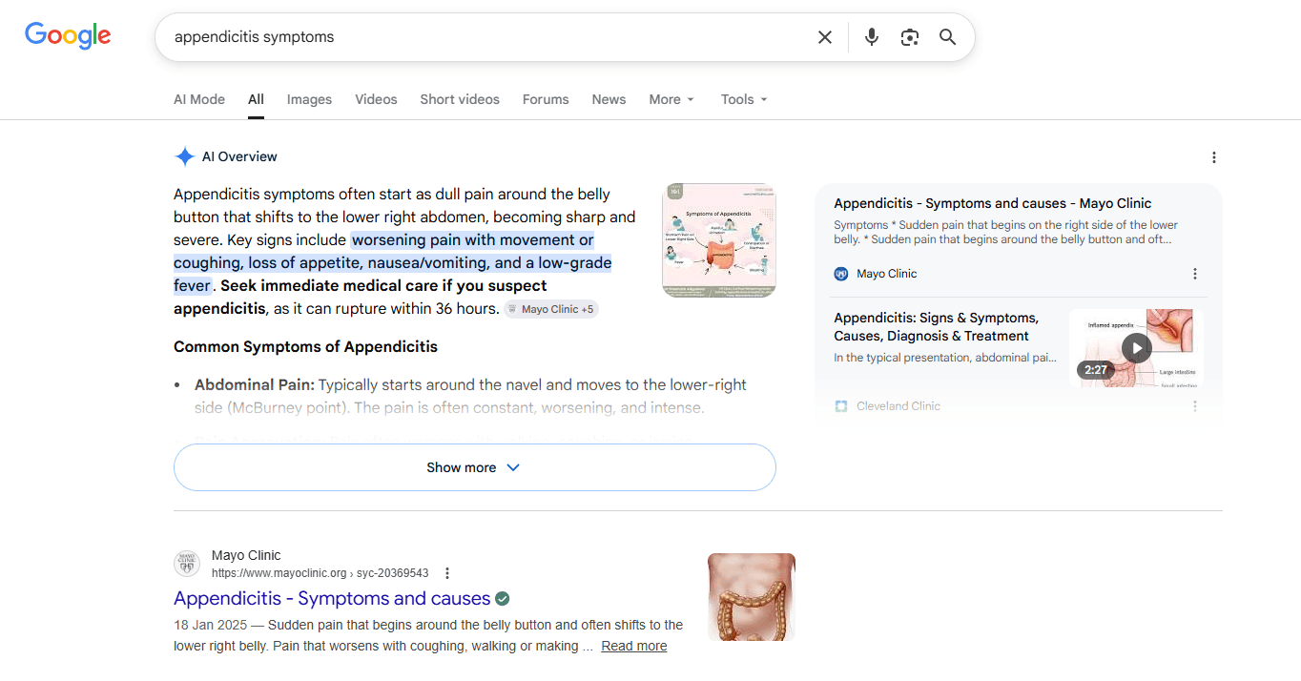The height and width of the screenshot is (681, 1301).
Task: Switch to the AI Mode tab
Action: [x=199, y=99]
